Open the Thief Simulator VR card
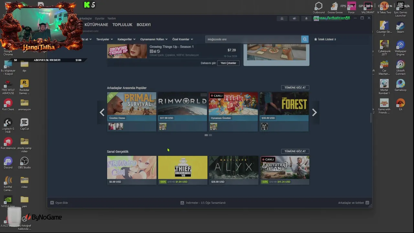 pyautogui.click(x=183, y=170)
